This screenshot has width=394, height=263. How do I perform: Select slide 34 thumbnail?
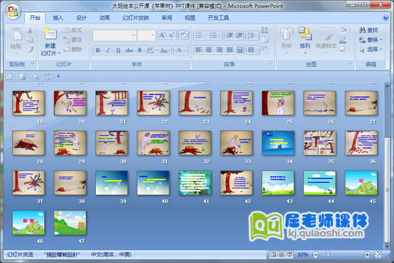click(x=277, y=143)
